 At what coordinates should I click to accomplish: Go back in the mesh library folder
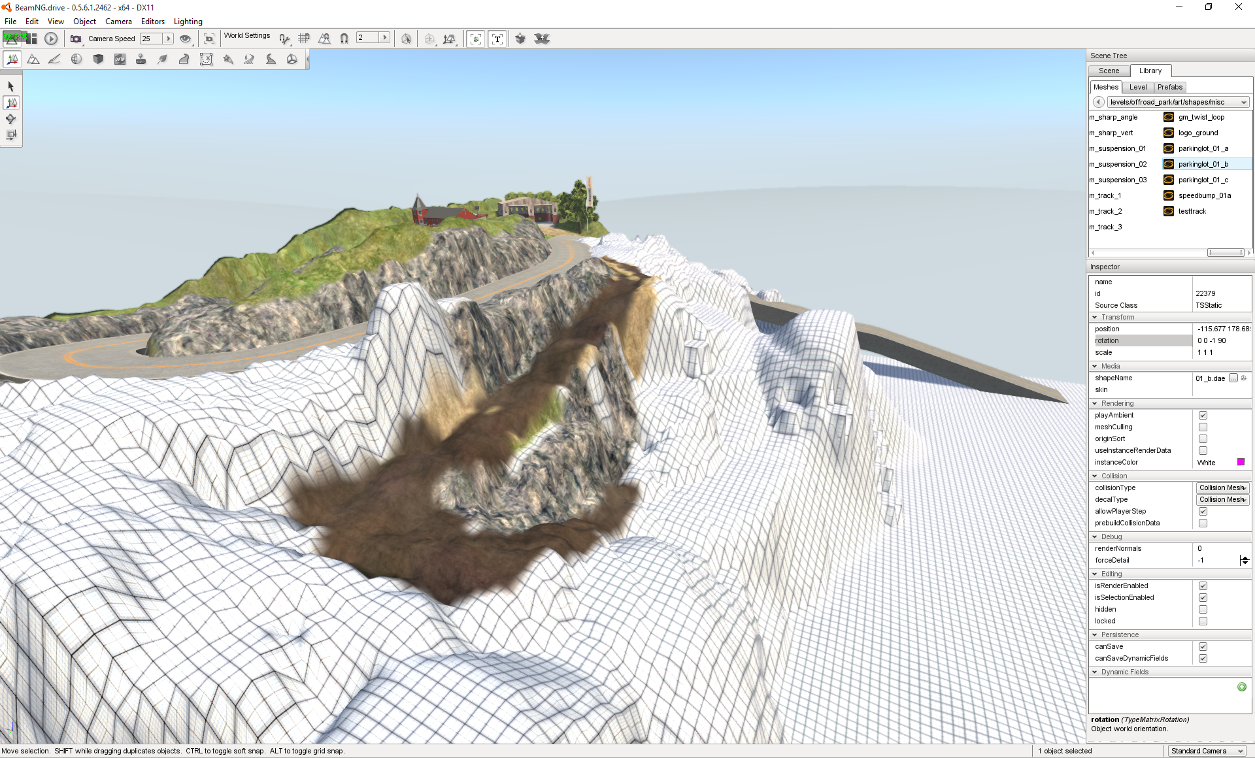1098,102
